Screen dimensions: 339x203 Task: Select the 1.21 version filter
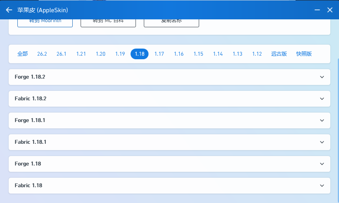81,54
